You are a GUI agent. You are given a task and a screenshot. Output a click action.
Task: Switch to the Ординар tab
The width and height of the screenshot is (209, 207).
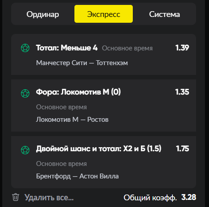pos(43,14)
